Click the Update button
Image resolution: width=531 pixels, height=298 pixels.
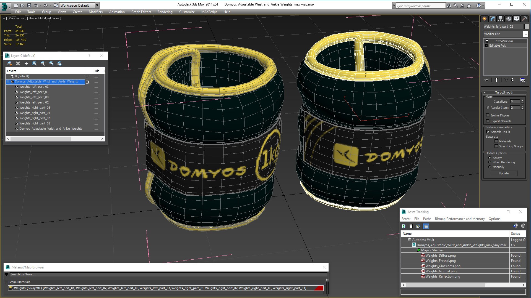click(x=504, y=173)
